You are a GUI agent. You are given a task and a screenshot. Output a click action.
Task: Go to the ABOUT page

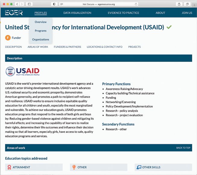160,13
